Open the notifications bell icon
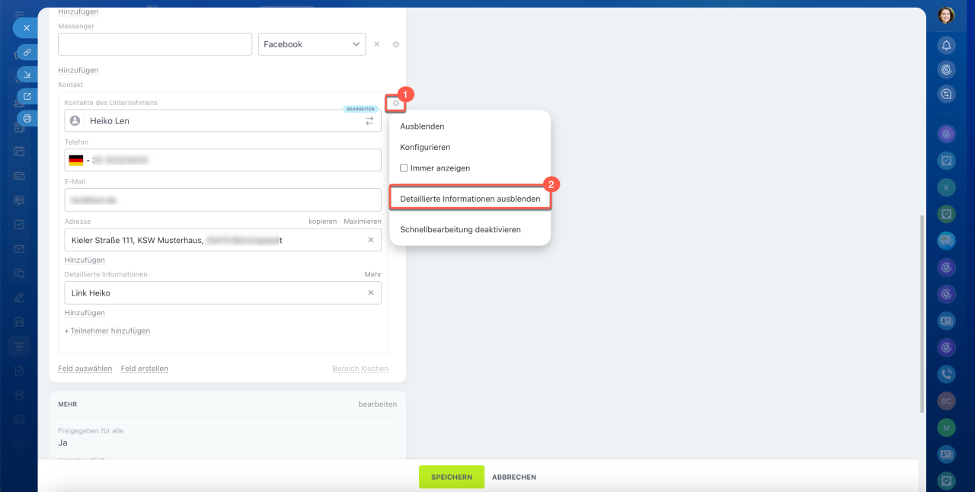This screenshot has width=975, height=492. pyautogui.click(x=946, y=45)
